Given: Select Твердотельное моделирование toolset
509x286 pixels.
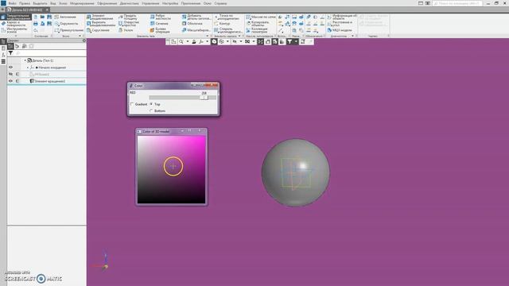Looking at the screenshot, I should [16, 17].
